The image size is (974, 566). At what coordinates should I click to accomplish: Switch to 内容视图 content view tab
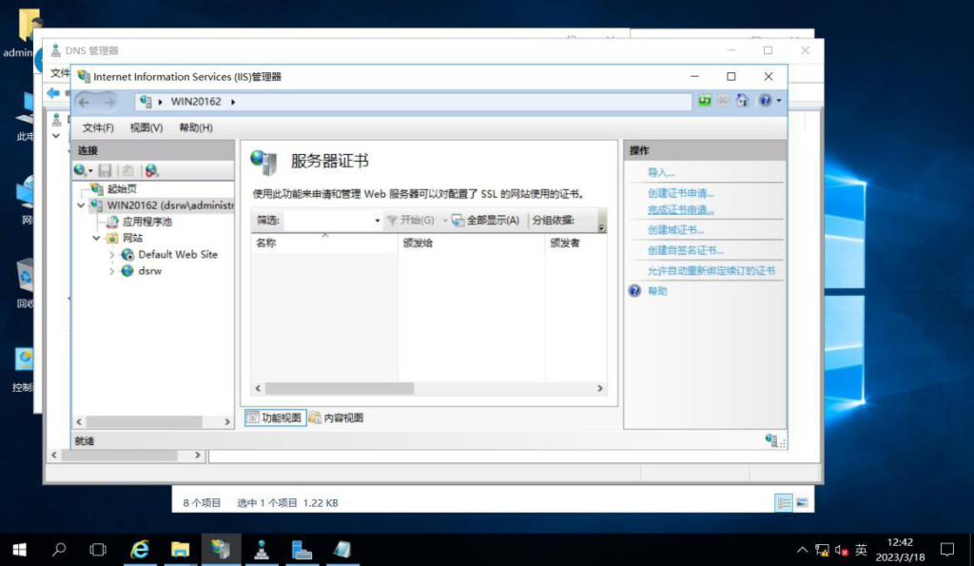coord(337,418)
